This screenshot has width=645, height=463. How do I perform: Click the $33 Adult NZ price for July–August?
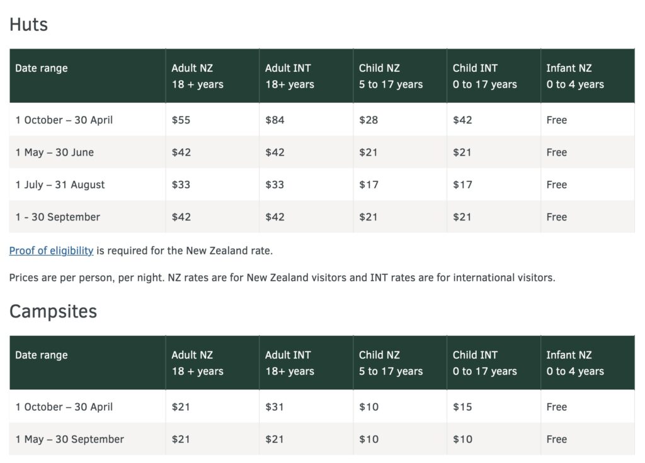tap(181, 185)
